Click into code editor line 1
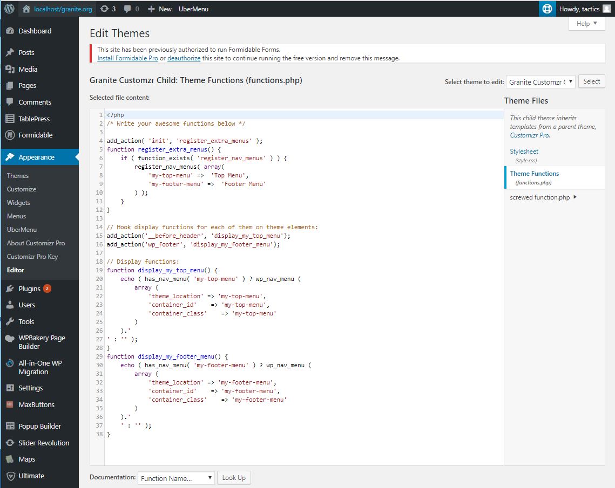615x488 pixels. click(305, 115)
